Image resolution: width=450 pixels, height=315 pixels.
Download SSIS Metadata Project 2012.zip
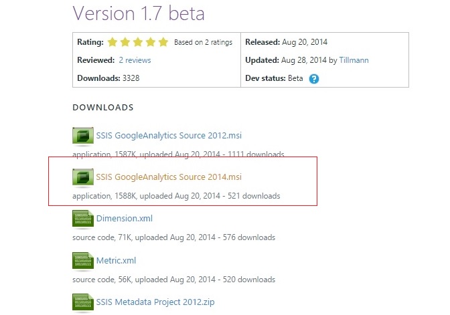[x=155, y=302]
